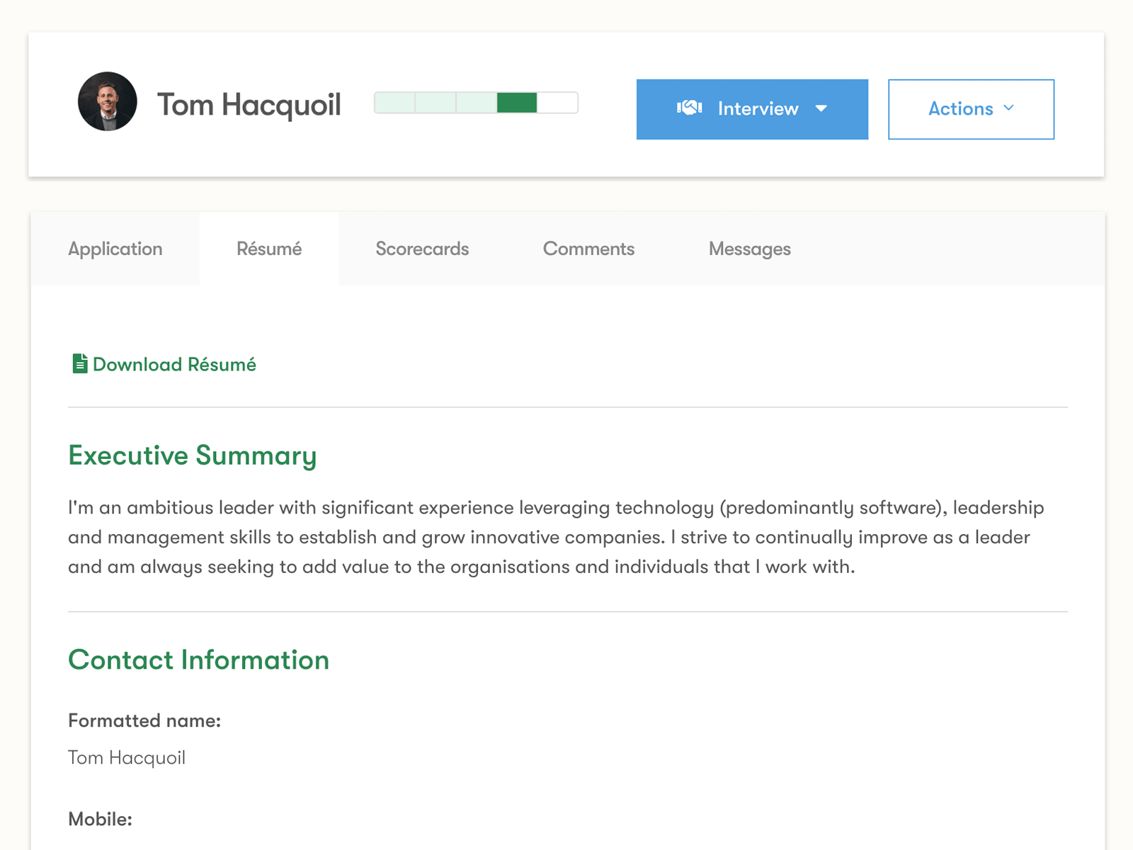The image size is (1133, 850).
Task: Click the Executive Summary heading
Action: click(192, 455)
